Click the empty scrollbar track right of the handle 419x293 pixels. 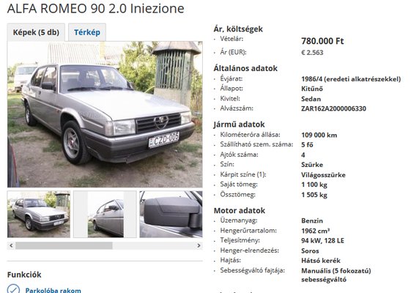pyautogui.click(x=154, y=245)
